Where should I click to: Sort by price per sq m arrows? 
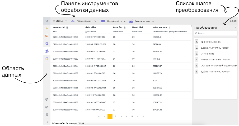pyautogui.click(x=170, y=27)
